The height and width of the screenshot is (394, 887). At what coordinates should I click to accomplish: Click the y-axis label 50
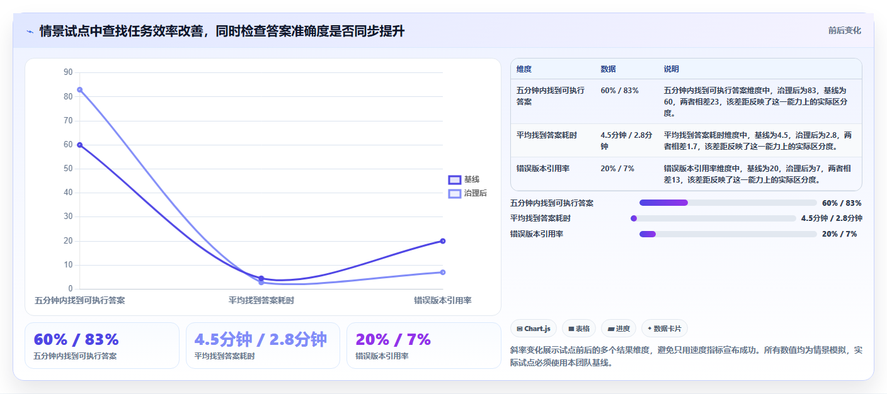68,169
